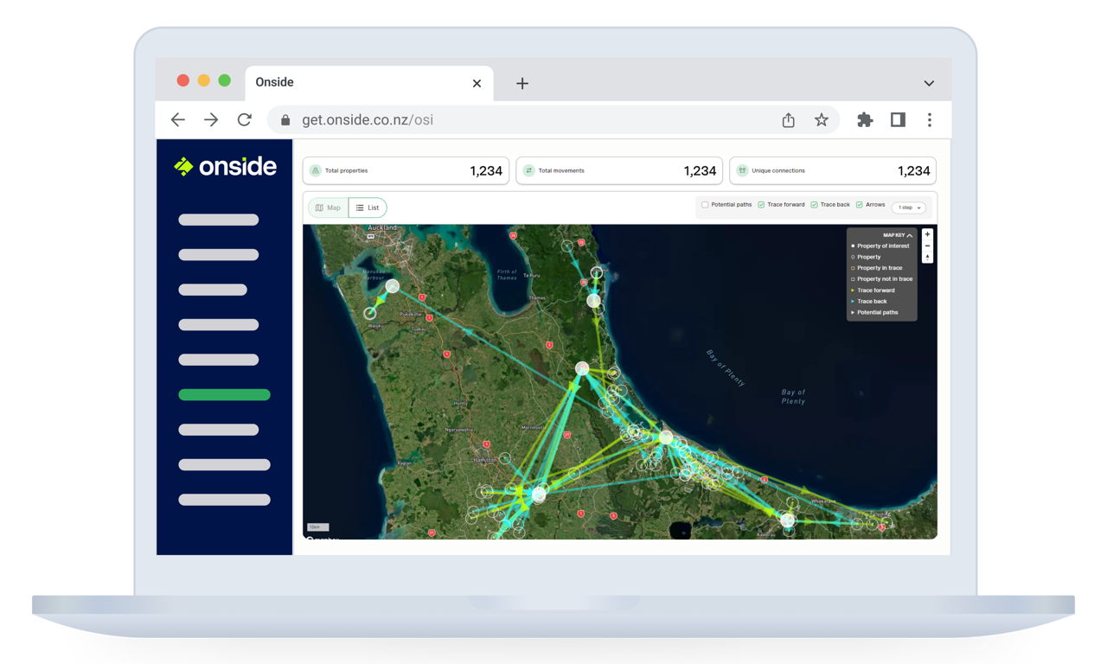Click the Onside logo in sidebar
The image size is (1107, 664).
225,167
